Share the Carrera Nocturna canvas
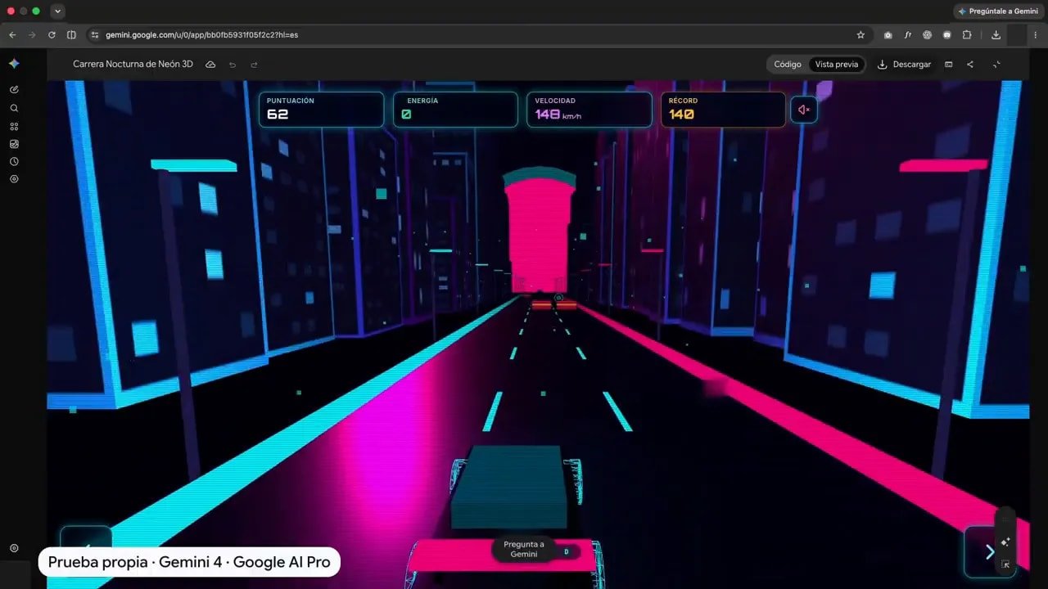1048x589 pixels. [970, 65]
